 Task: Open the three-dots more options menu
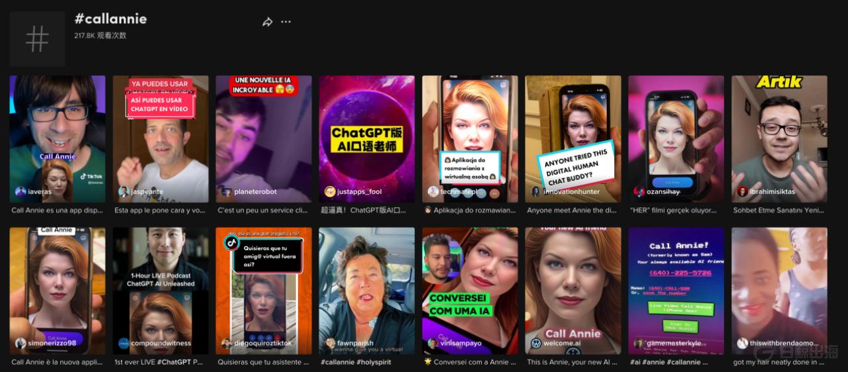coord(286,22)
